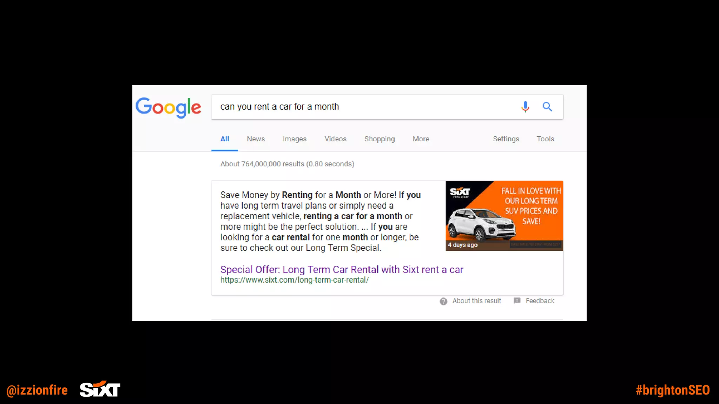Click the Google logo

(x=169, y=108)
